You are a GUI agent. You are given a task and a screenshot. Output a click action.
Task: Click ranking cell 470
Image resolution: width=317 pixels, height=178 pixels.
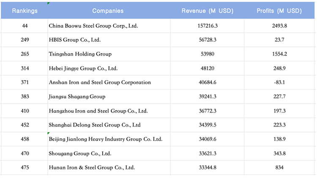tap(25, 154)
